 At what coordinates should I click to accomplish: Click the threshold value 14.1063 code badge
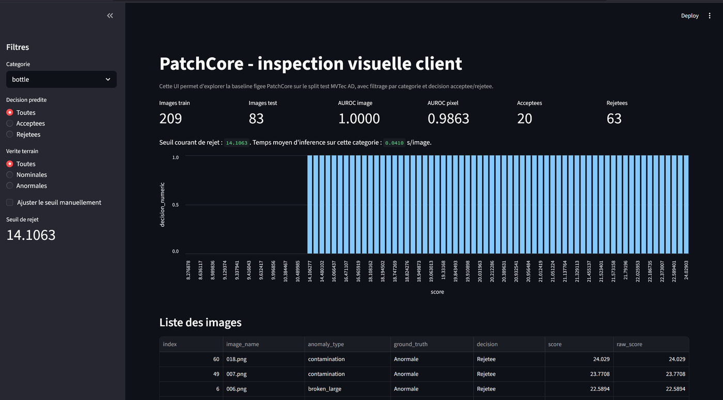pos(237,143)
